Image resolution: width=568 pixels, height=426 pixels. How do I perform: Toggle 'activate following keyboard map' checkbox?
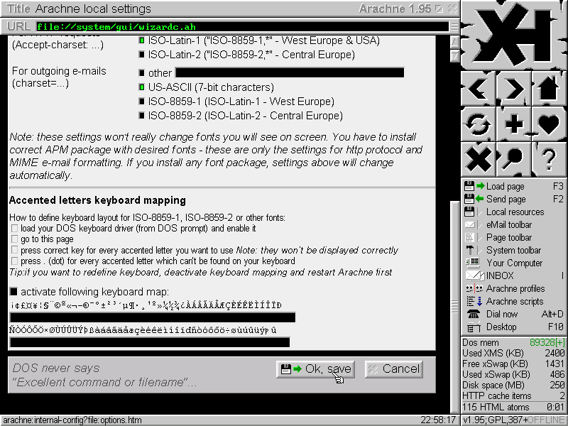[13, 291]
